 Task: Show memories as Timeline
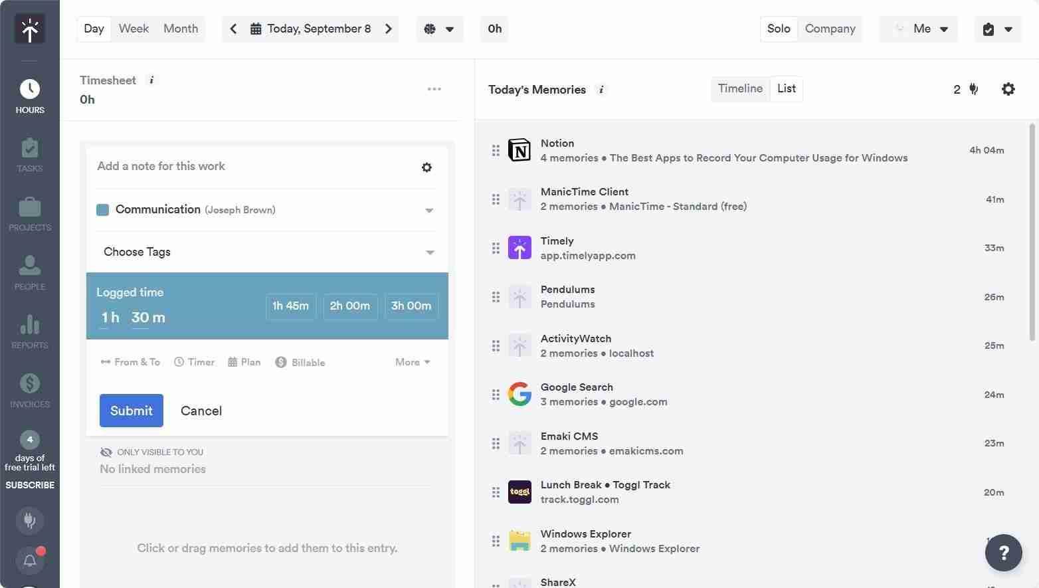pyautogui.click(x=740, y=88)
